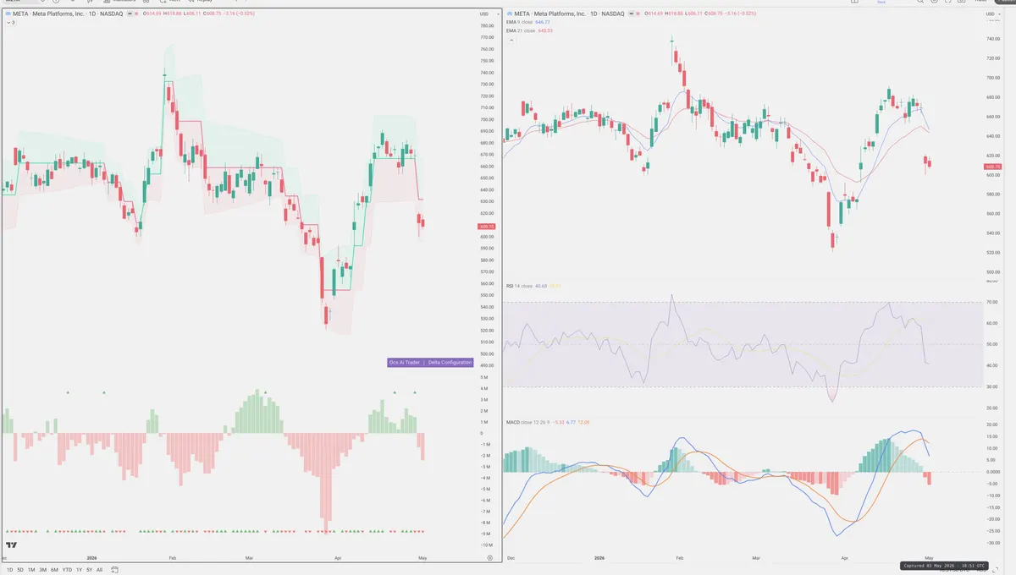Screen dimensions: 1016x575
Task: Expand the collapsed indicators legend on left chart
Action: [11, 22]
